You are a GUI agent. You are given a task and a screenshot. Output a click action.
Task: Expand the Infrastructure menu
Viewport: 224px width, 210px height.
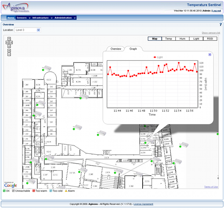point(41,18)
